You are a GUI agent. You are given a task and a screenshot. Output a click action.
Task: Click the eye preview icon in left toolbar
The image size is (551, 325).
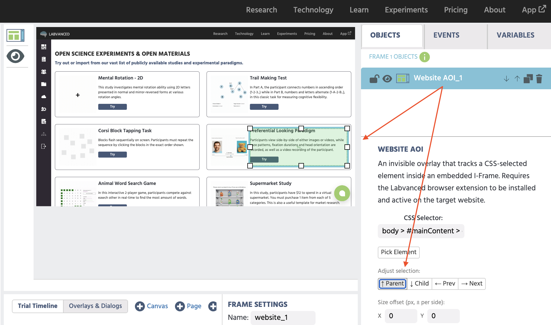pyautogui.click(x=15, y=56)
